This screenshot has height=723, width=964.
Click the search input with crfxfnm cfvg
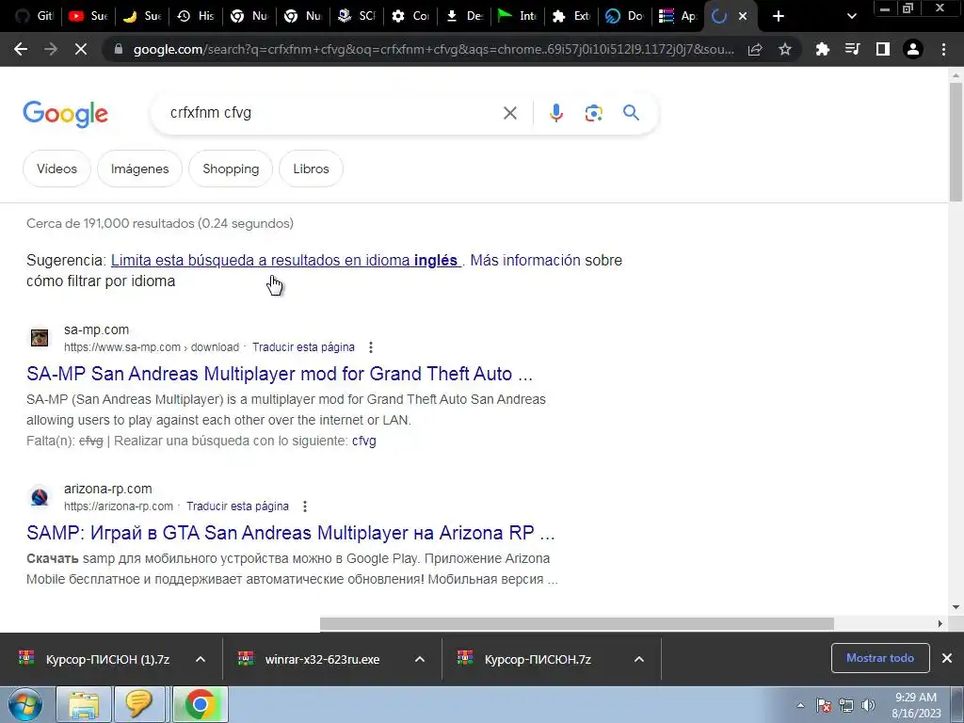tap(332, 113)
